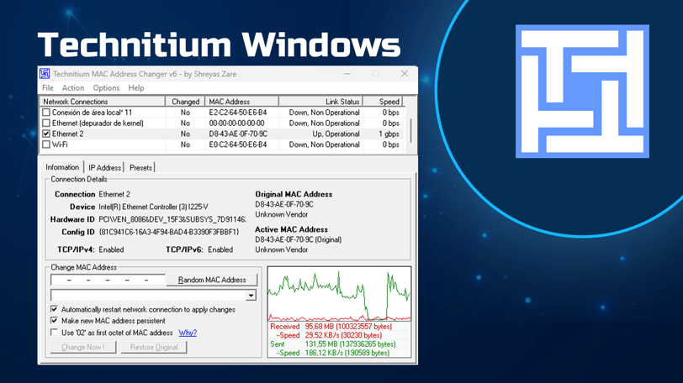
Task: Sort by the MAC Address column header
Action: click(x=241, y=102)
